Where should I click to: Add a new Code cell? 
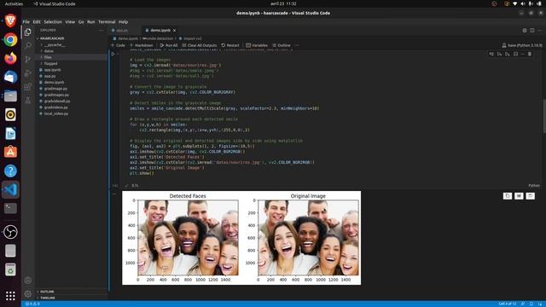click(118, 45)
